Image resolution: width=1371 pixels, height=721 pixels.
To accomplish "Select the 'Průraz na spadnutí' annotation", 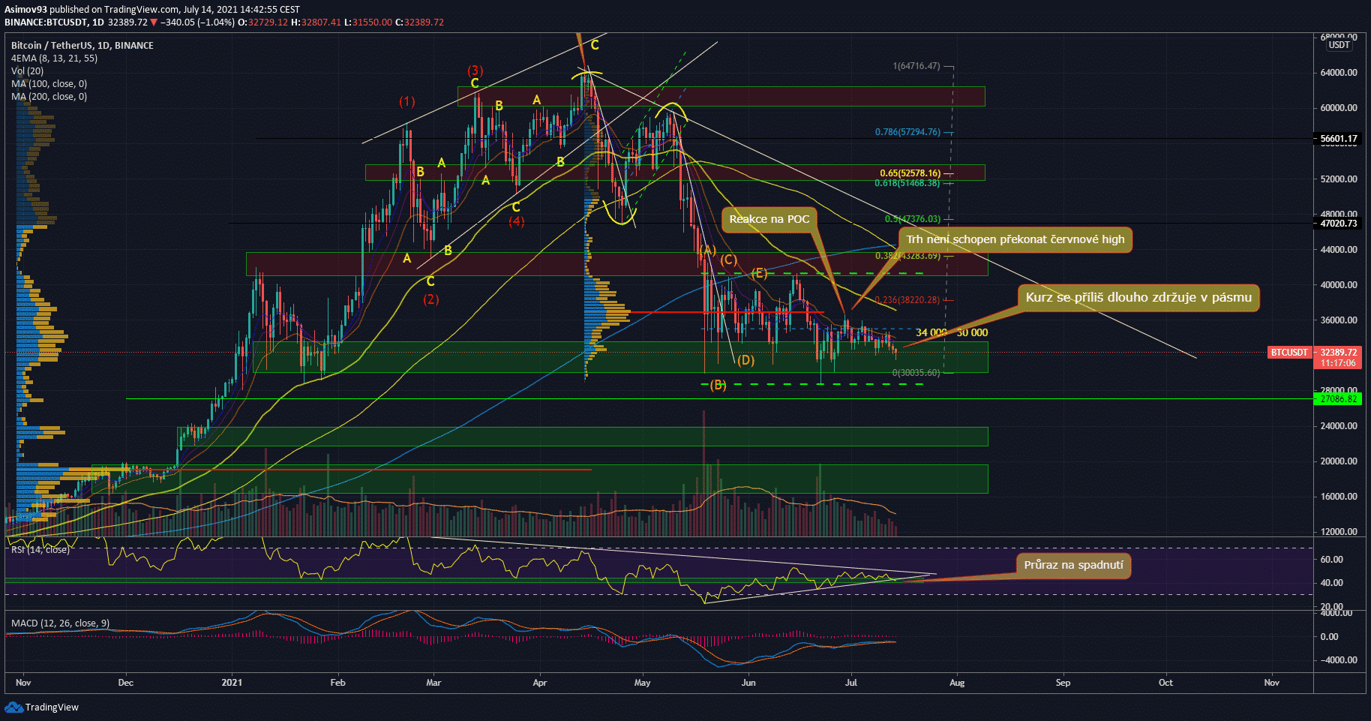I will click(x=1073, y=565).
